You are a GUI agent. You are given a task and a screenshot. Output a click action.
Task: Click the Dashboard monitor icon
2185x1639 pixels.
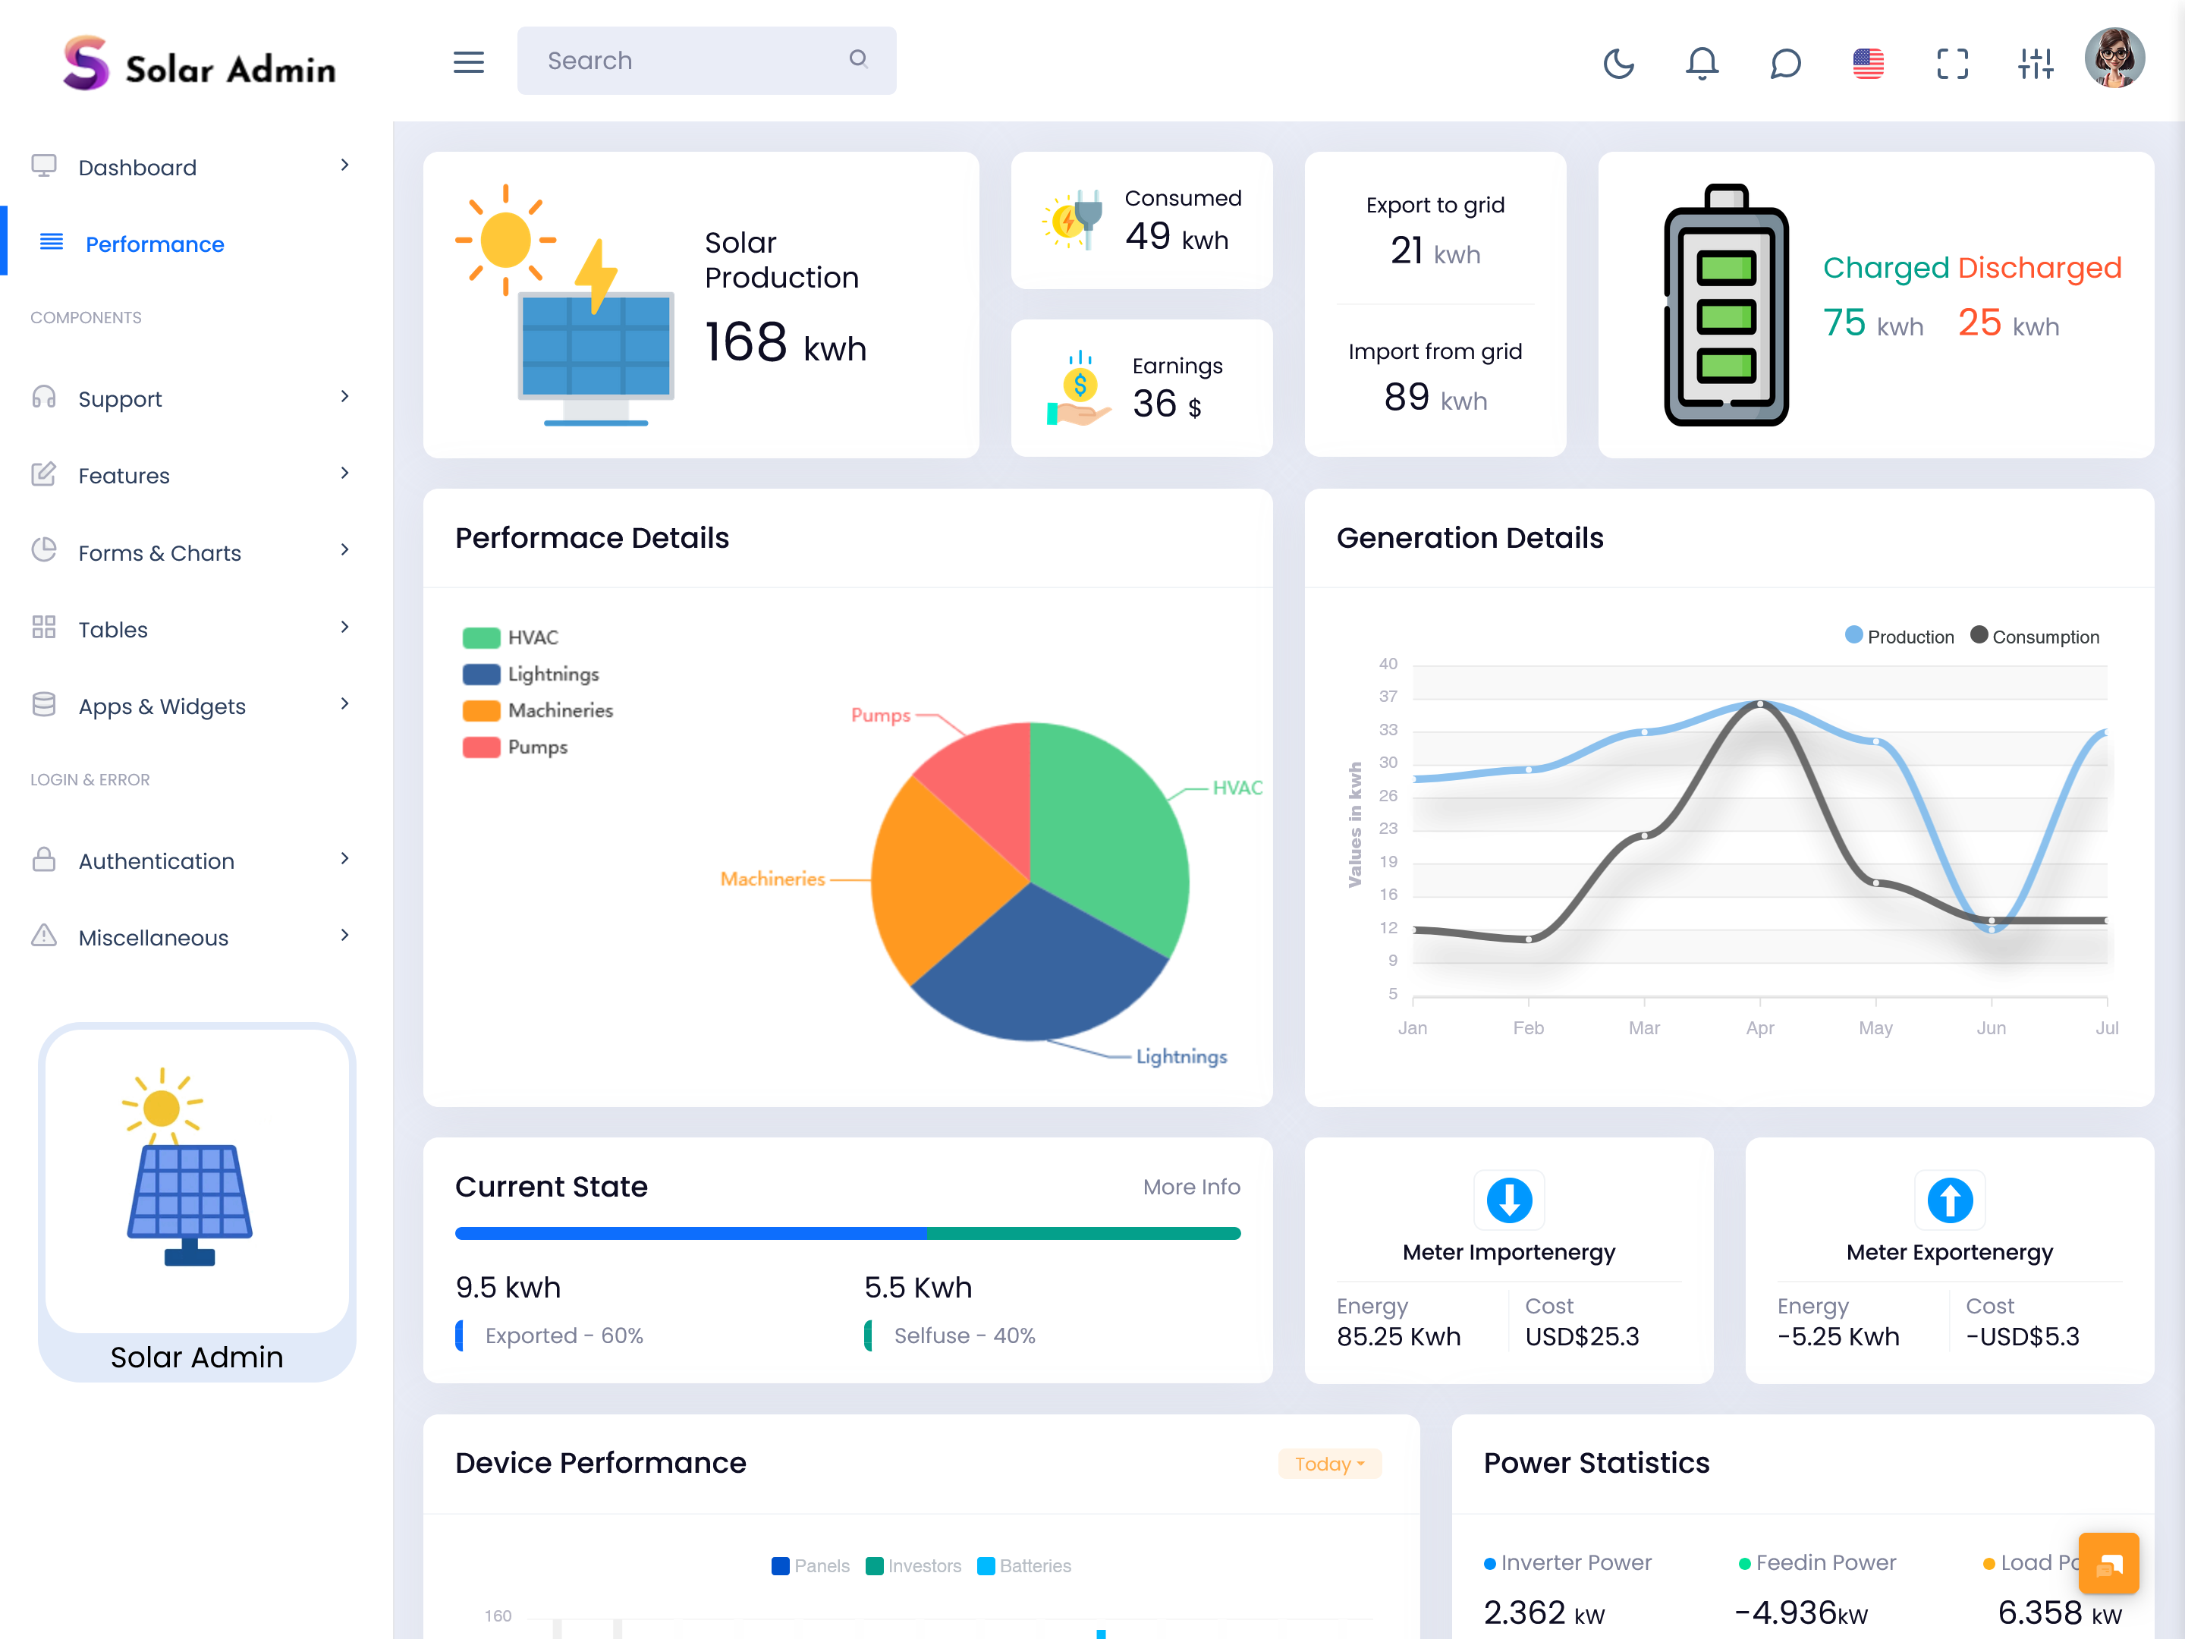(43, 166)
